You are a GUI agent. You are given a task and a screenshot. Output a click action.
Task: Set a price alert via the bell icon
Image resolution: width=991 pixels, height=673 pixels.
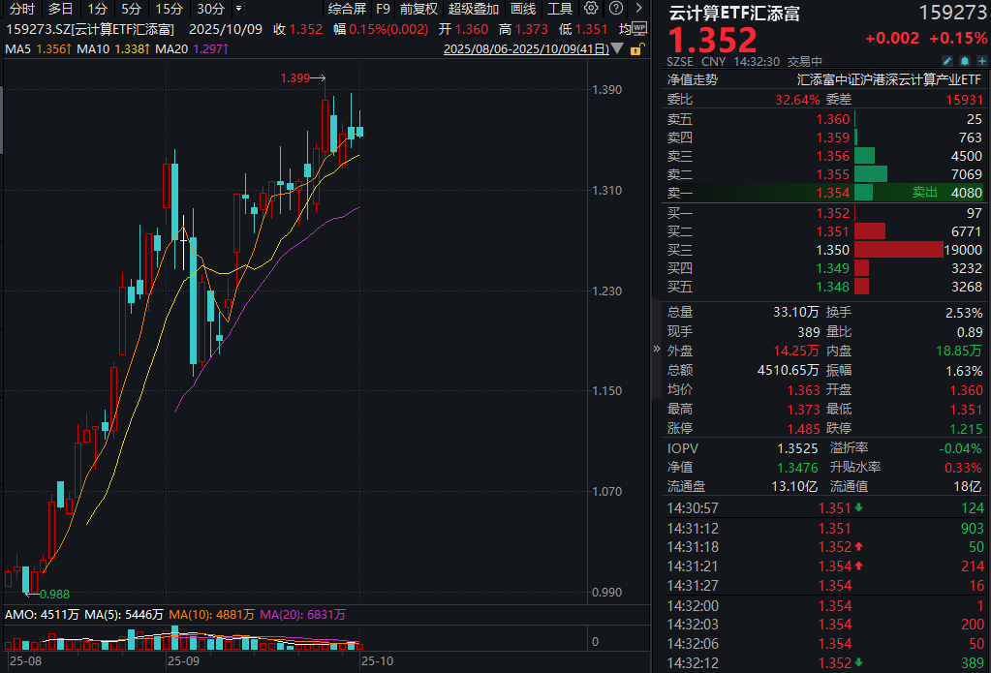[x=965, y=60]
